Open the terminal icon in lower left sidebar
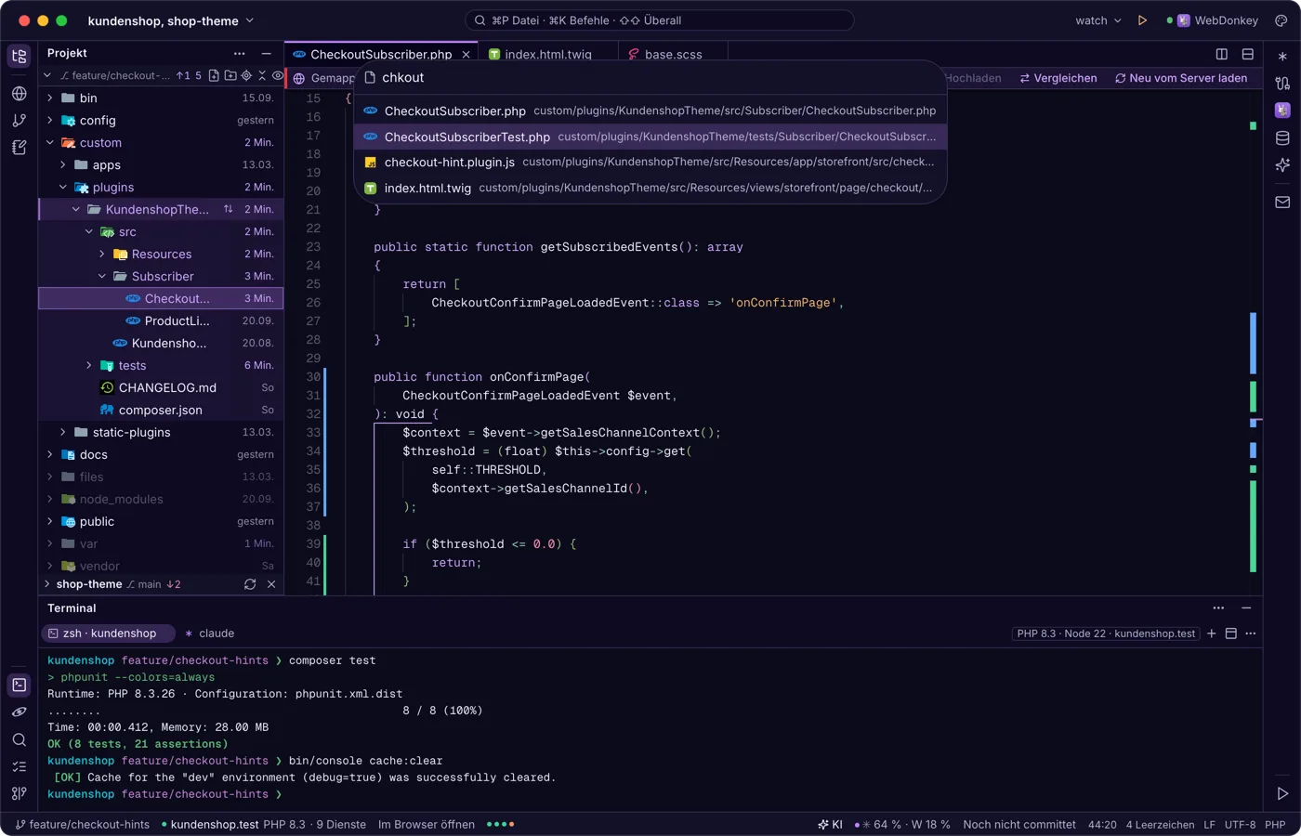 point(19,686)
